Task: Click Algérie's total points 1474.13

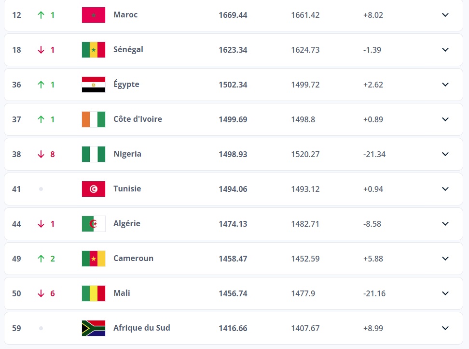Action: (x=233, y=224)
